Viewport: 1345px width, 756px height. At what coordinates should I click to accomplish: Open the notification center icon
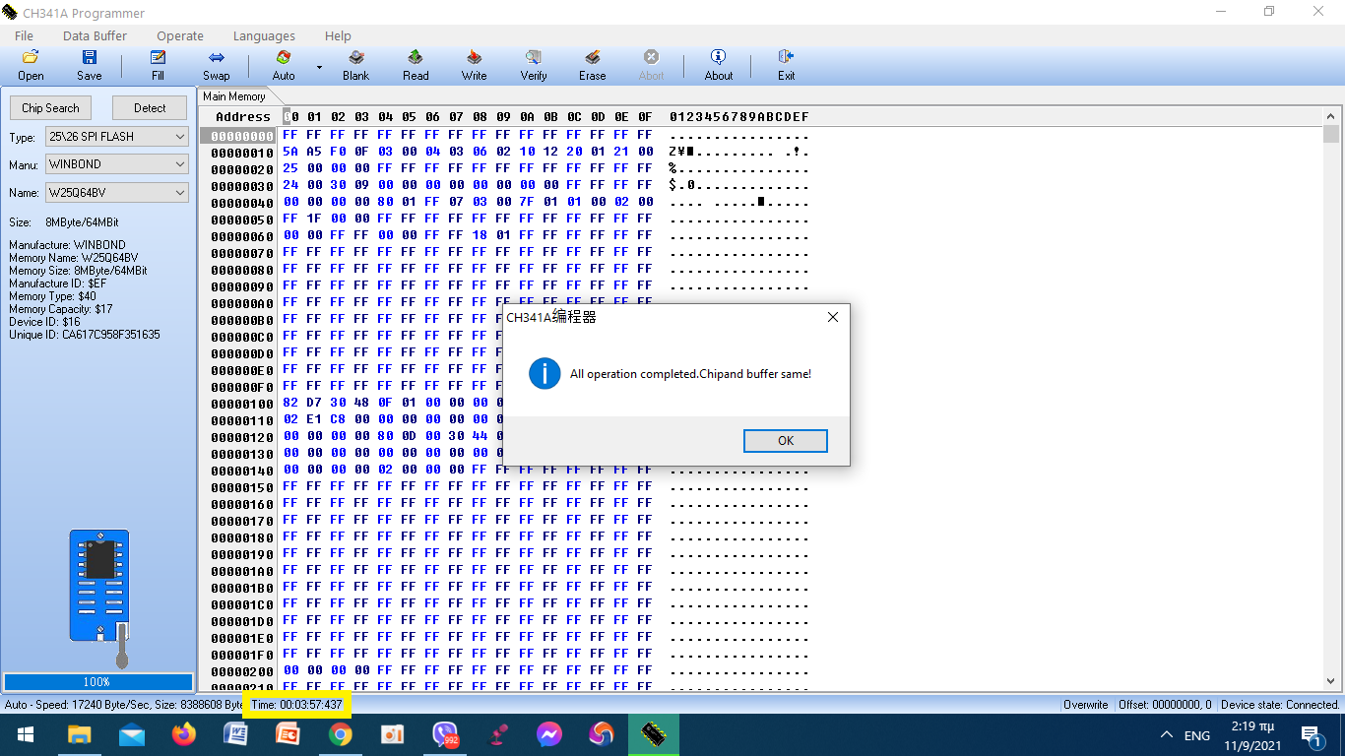pyautogui.click(x=1311, y=734)
